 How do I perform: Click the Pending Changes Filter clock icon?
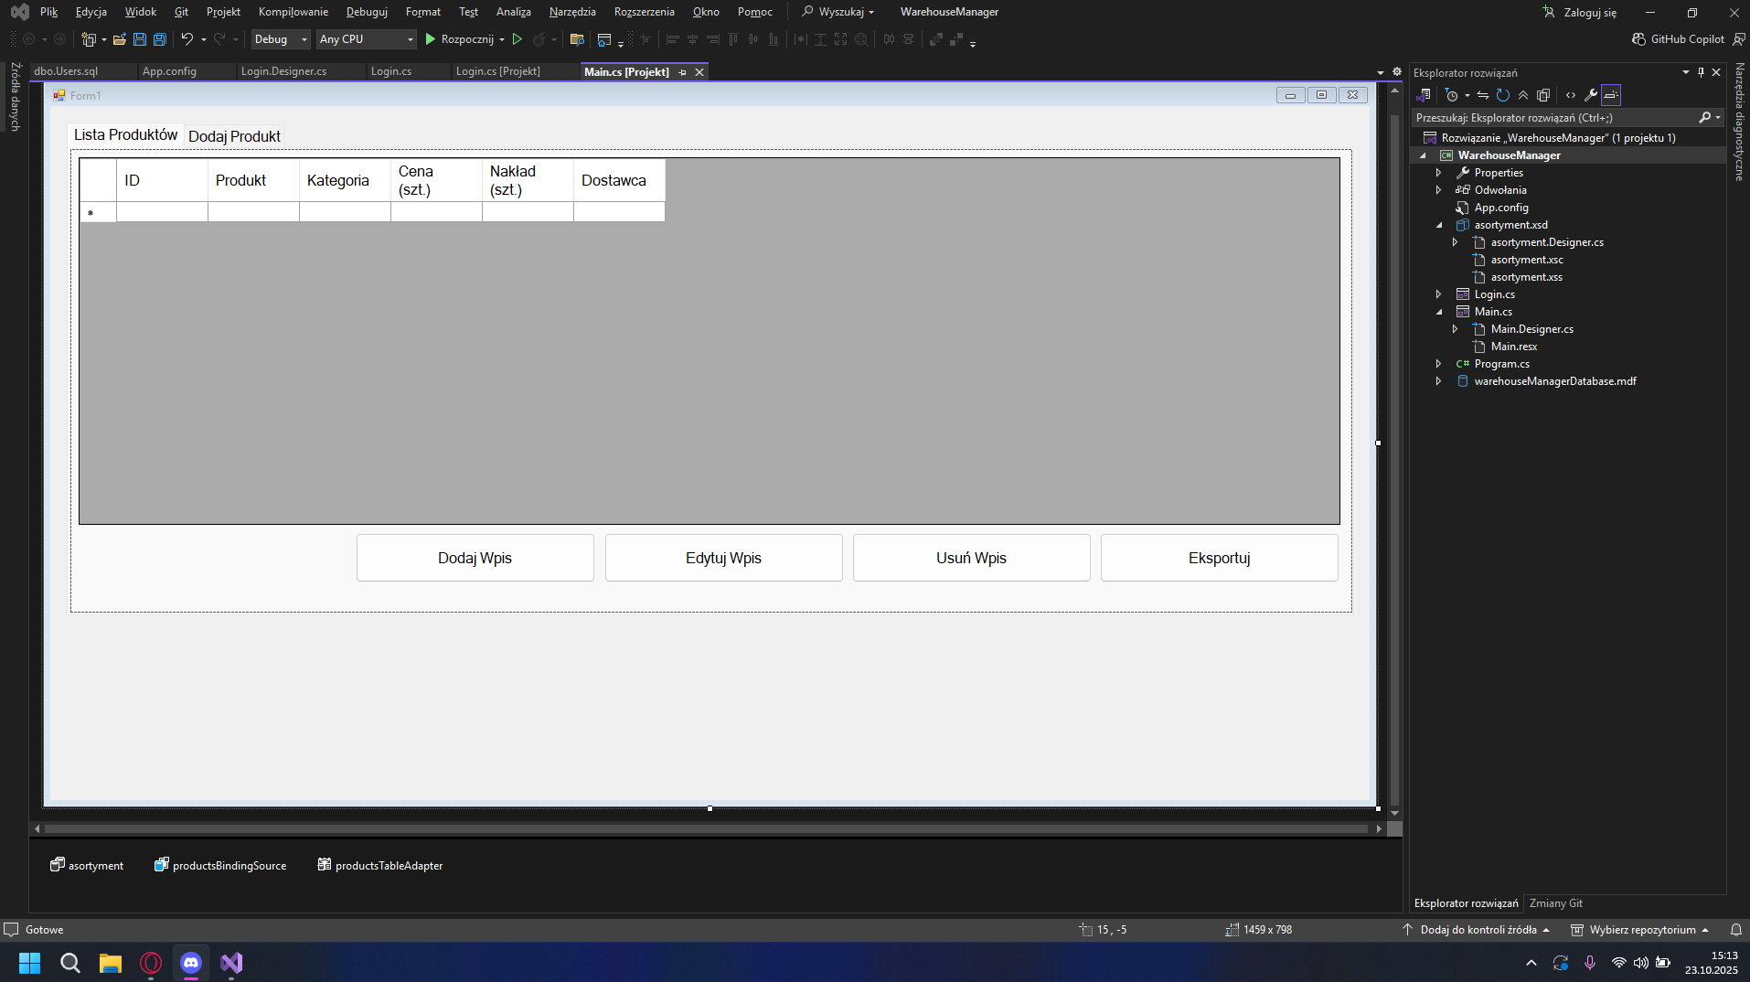(1451, 95)
